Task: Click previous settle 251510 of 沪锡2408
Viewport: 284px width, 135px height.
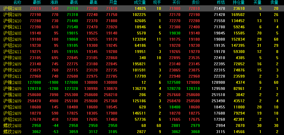Action: pyautogui.click(x=218, y=95)
